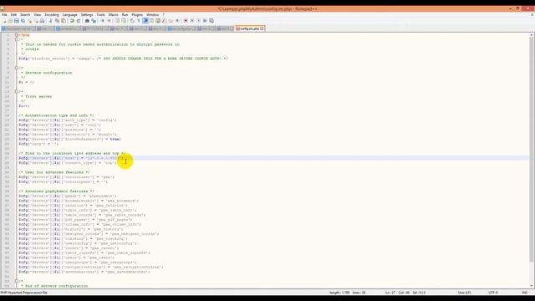The height and width of the screenshot is (301, 535).
Task: Toggle synchronized horizontal scrolling icon
Action: 124,21
